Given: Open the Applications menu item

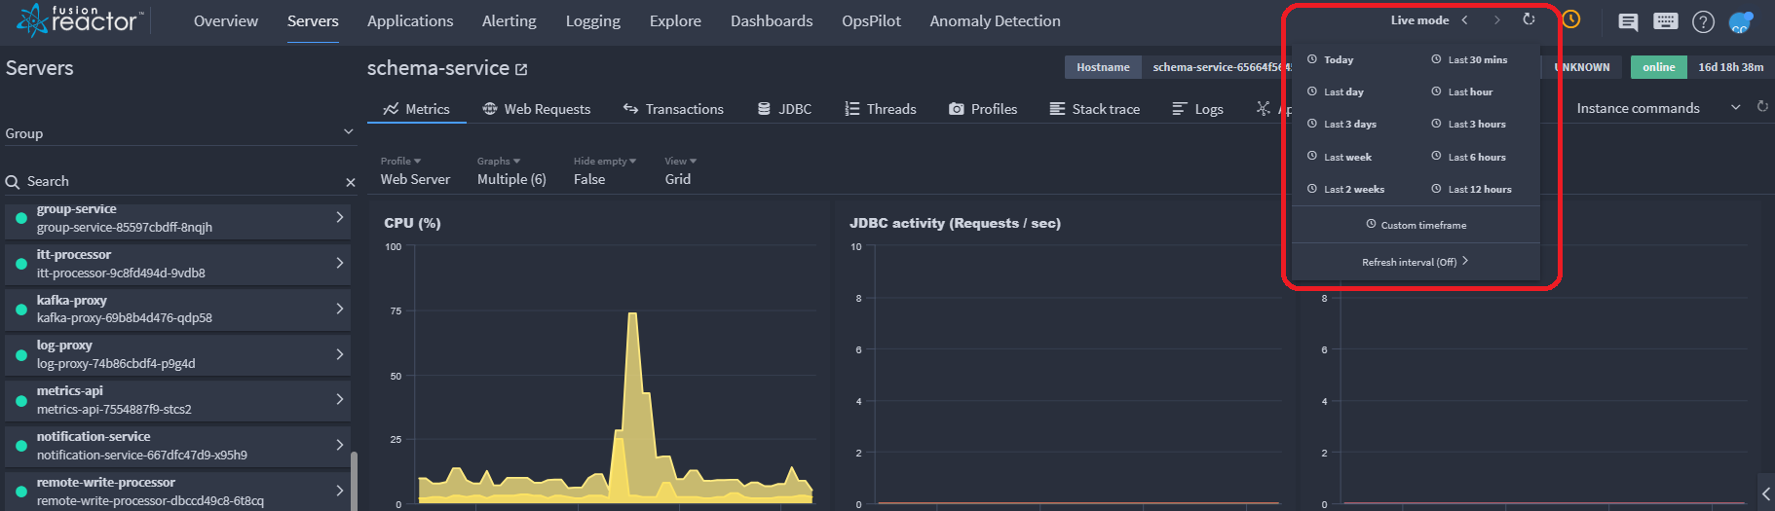Looking at the screenshot, I should pos(410,21).
